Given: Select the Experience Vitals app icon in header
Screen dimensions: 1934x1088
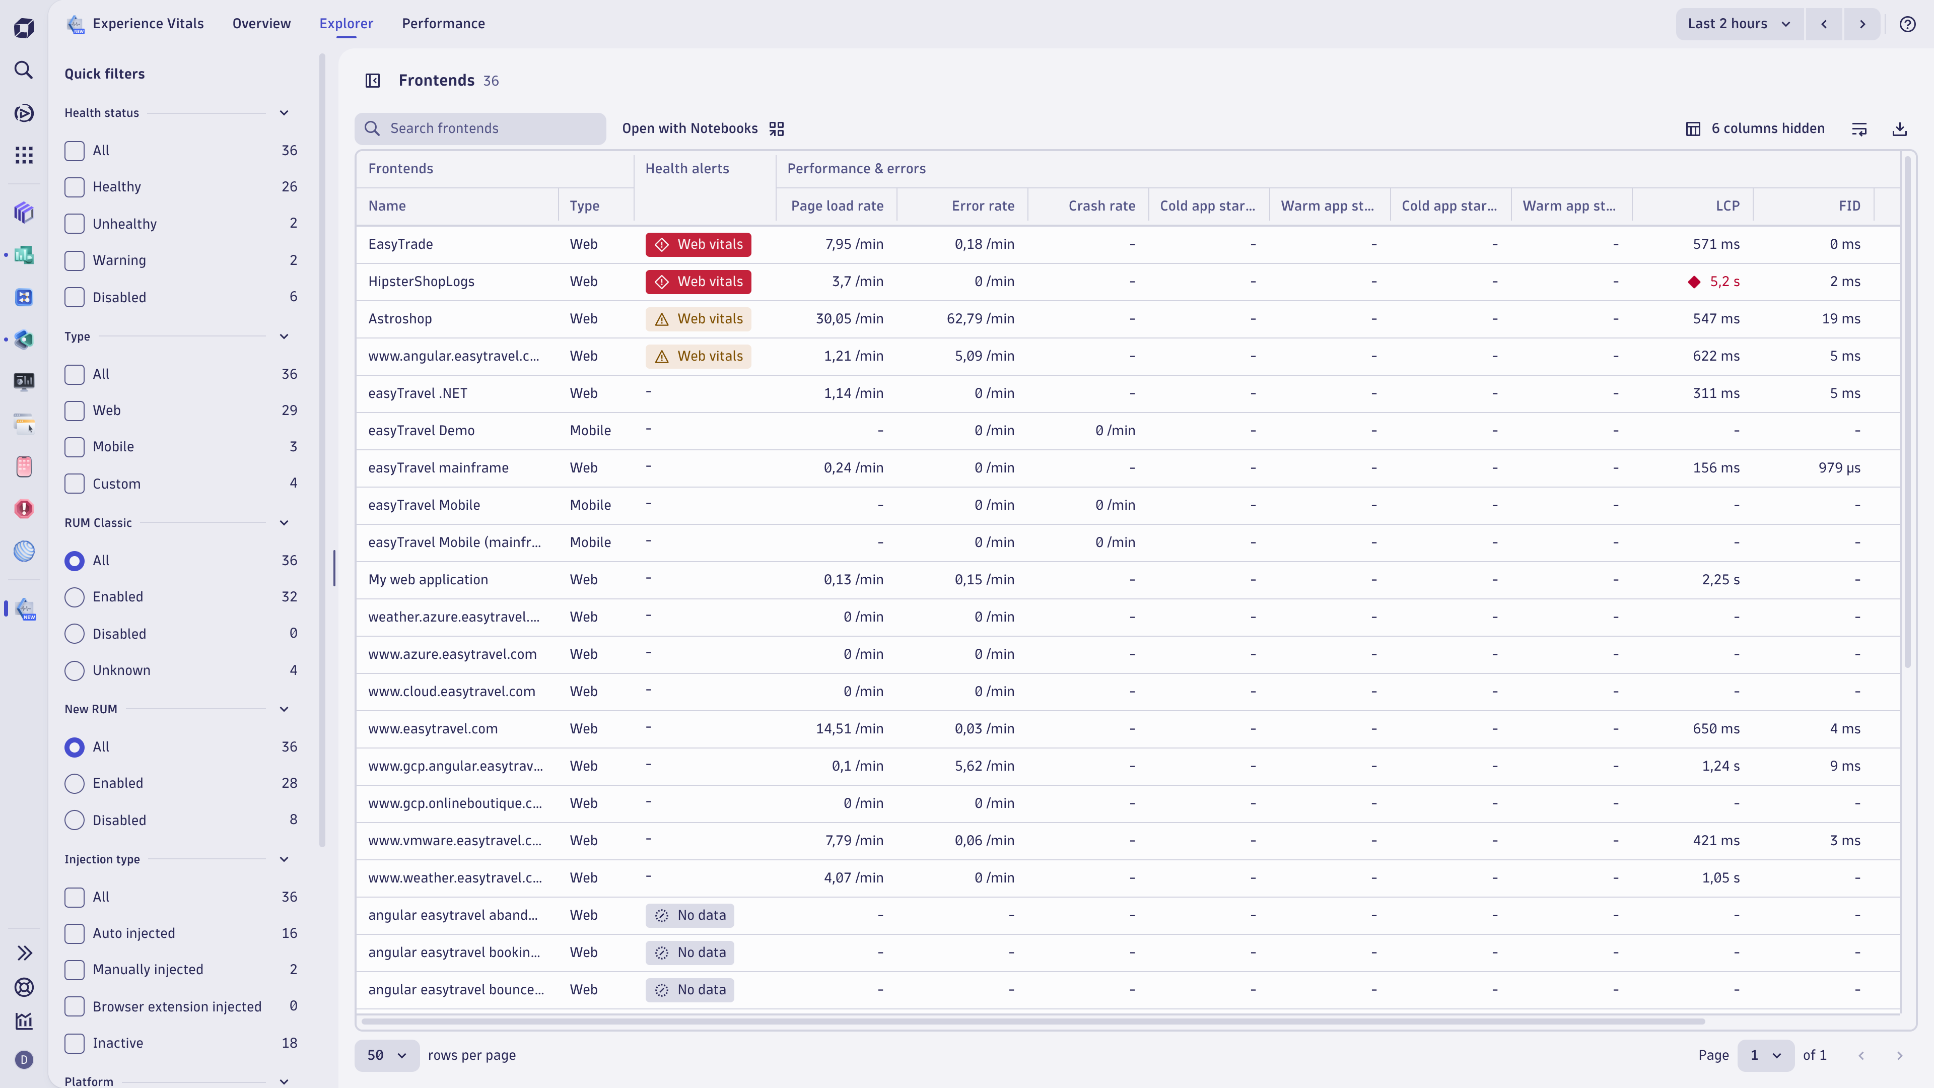Looking at the screenshot, I should pyautogui.click(x=75, y=23).
